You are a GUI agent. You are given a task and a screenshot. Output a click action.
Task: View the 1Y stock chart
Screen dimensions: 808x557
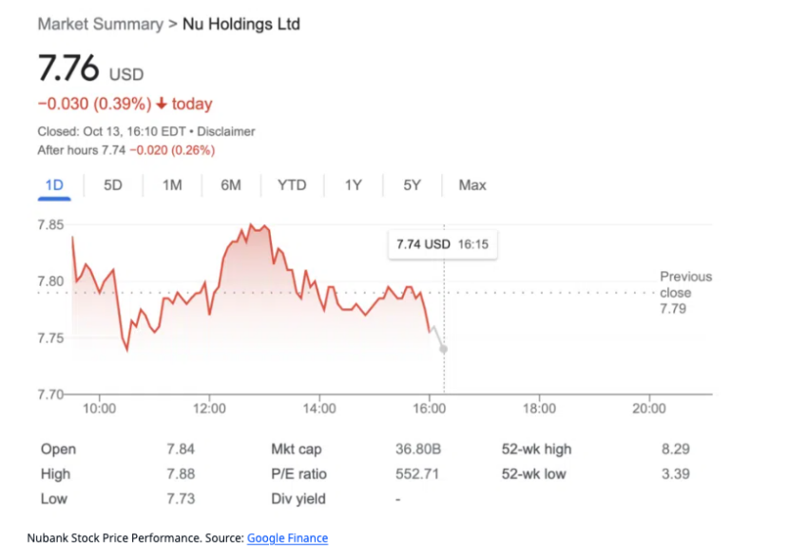pyautogui.click(x=353, y=185)
